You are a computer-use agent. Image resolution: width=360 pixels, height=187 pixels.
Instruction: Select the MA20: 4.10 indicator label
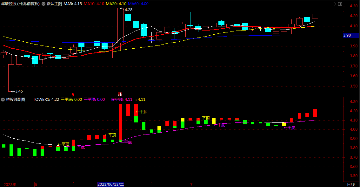click(x=116, y=4)
